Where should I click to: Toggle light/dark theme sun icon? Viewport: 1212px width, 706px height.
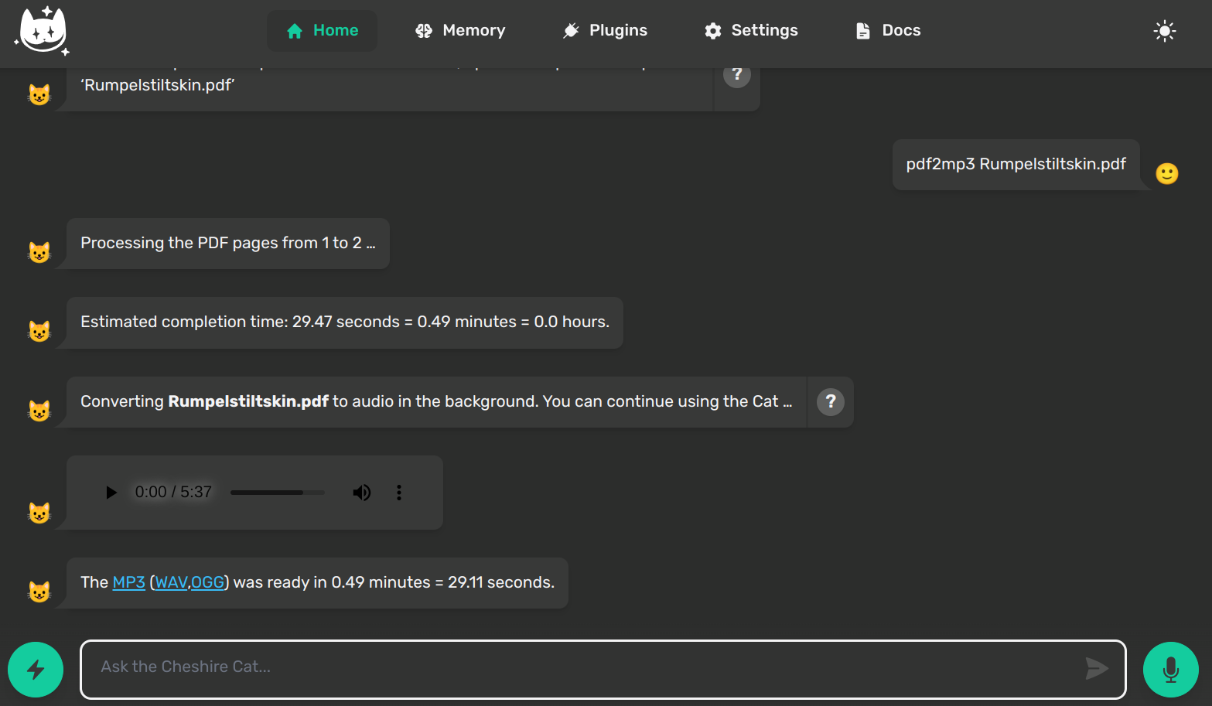point(1164,31)
